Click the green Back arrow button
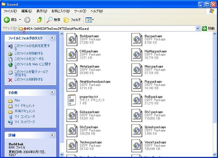Screen dimensions: 218x158 pos(7,20)
